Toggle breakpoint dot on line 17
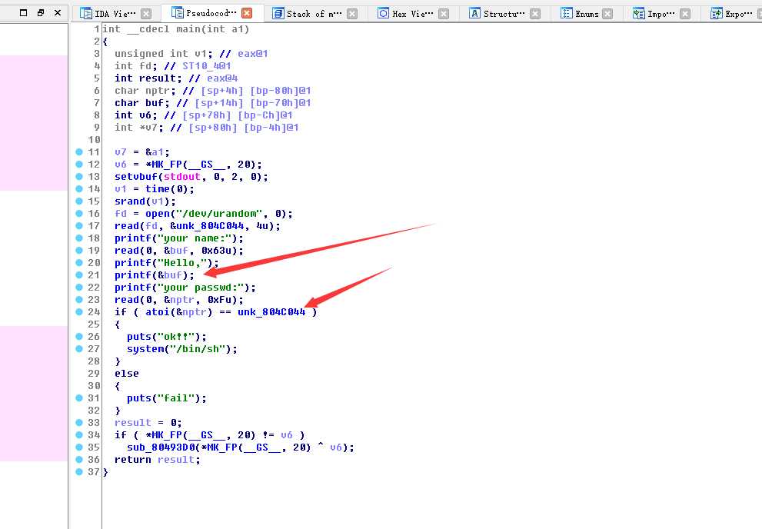762x529 pixels. [x=79, y=225]
